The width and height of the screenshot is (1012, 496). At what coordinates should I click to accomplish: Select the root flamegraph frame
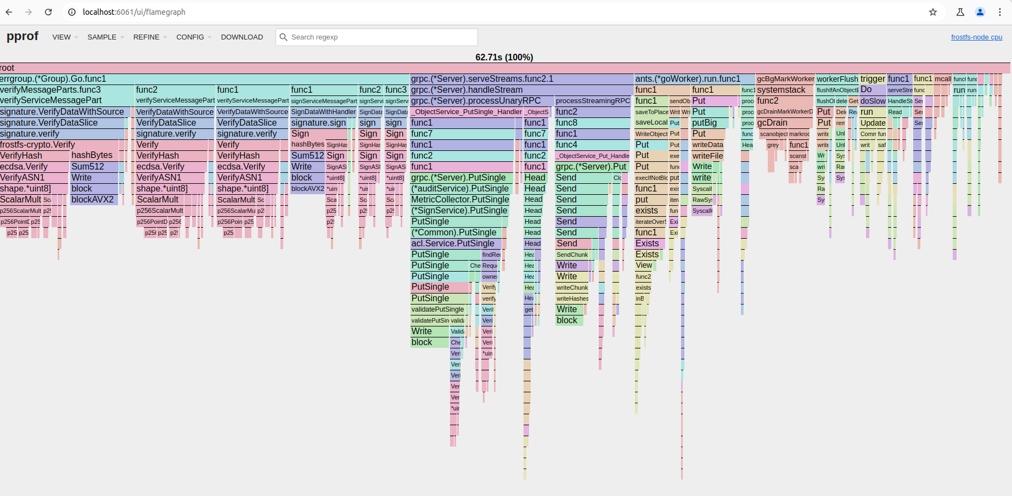pyautogui.click(x=505, y=68)
